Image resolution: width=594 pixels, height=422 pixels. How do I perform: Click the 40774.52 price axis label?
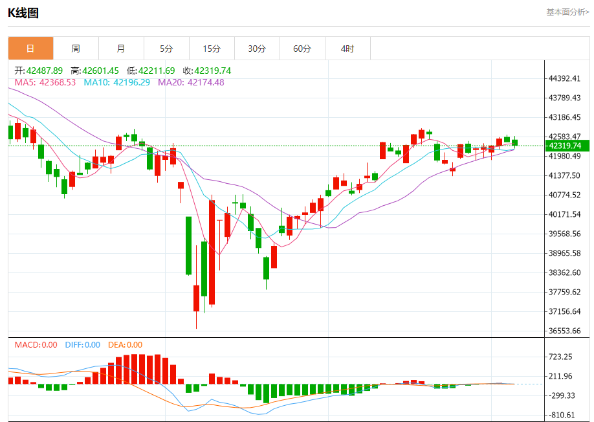[564, 195]
